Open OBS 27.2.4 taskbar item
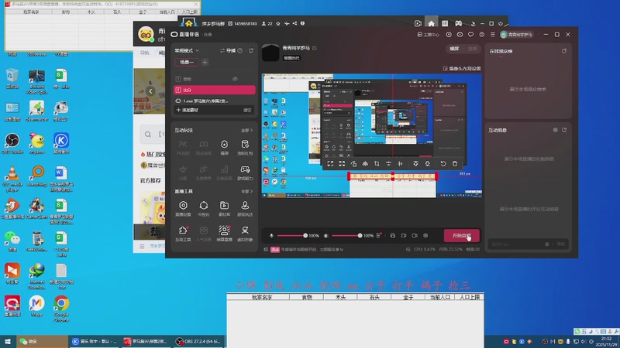 (x=199, y=341)
